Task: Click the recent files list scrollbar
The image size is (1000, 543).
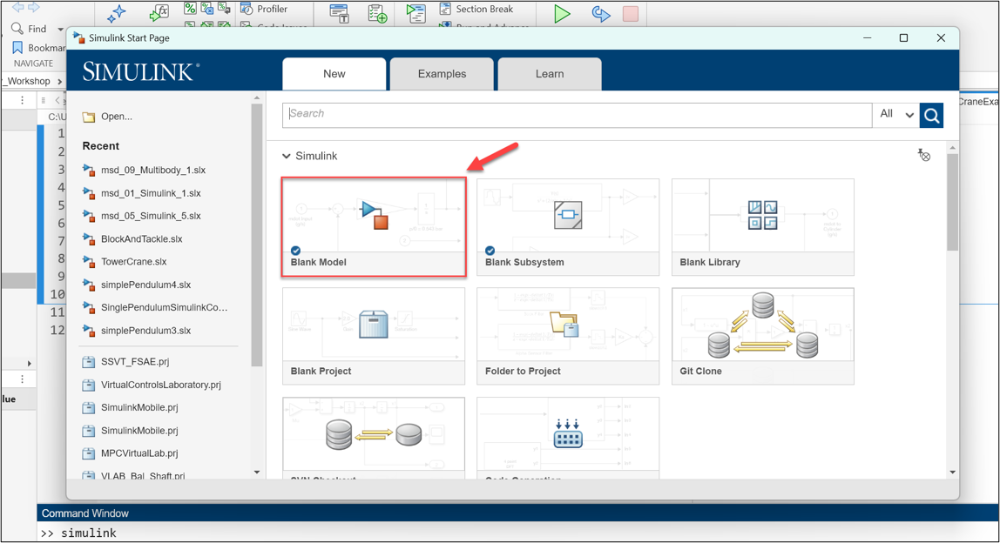Action: coord(256,235)
